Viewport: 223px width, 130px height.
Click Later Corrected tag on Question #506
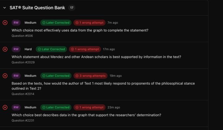[56, 23]
